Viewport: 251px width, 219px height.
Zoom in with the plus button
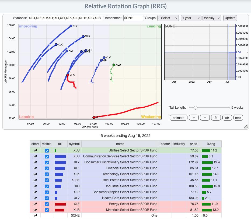click(194, 118)
